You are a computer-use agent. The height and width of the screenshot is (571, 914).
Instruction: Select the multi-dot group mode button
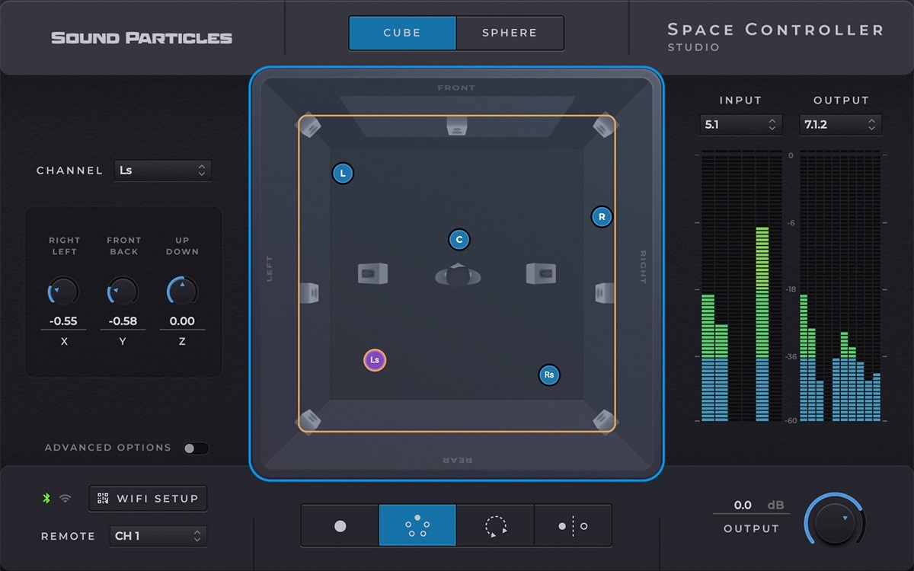417,525
